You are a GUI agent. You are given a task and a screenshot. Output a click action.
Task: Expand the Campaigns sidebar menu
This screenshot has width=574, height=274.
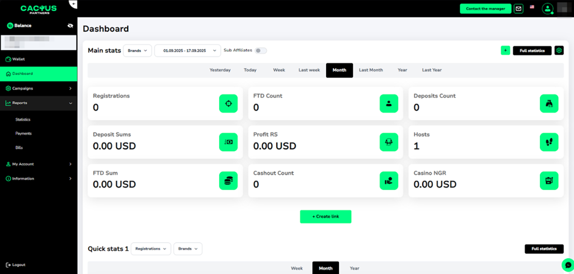[x=38, y=88]
